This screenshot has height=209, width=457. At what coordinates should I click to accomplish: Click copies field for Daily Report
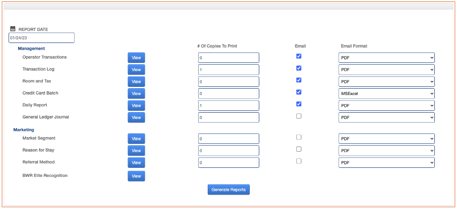[x=228, y=105]
